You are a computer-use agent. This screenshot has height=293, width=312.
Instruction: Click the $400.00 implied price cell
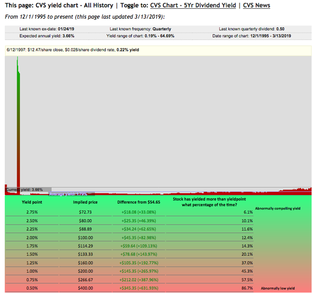coord(85,288)
